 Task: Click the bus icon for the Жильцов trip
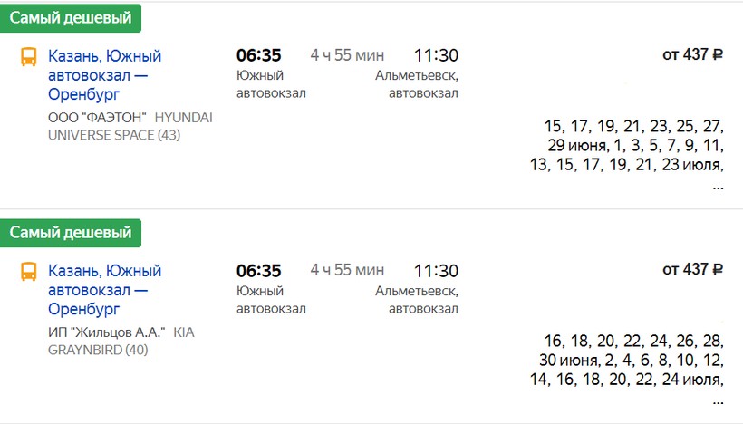30,272
